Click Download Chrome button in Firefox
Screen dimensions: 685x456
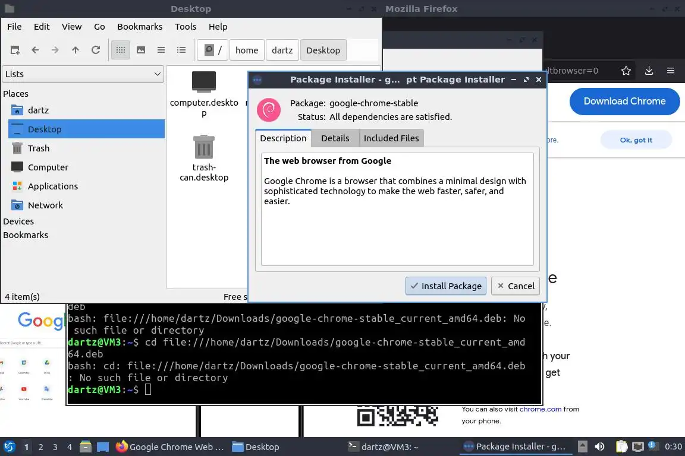pyautogui.click(x=624, y=102)
